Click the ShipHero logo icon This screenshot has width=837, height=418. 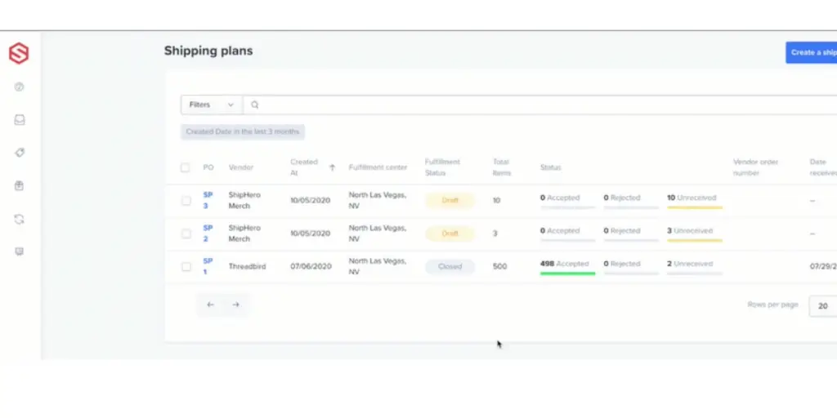click(x=19, y=54)
